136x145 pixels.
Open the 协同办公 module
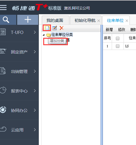click(x=19, y=110)
